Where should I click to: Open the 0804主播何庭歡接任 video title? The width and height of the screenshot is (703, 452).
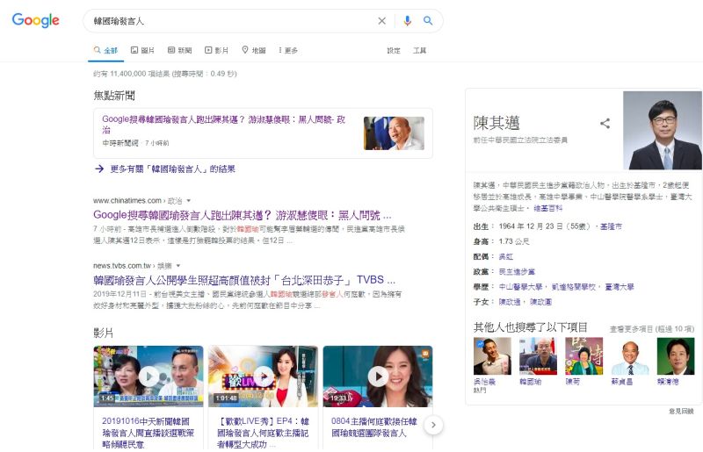[x=374, y=427]
